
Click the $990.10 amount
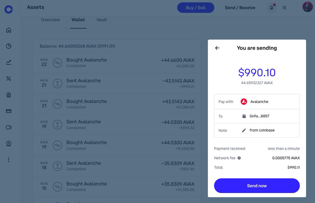click(x=257, y=73)
